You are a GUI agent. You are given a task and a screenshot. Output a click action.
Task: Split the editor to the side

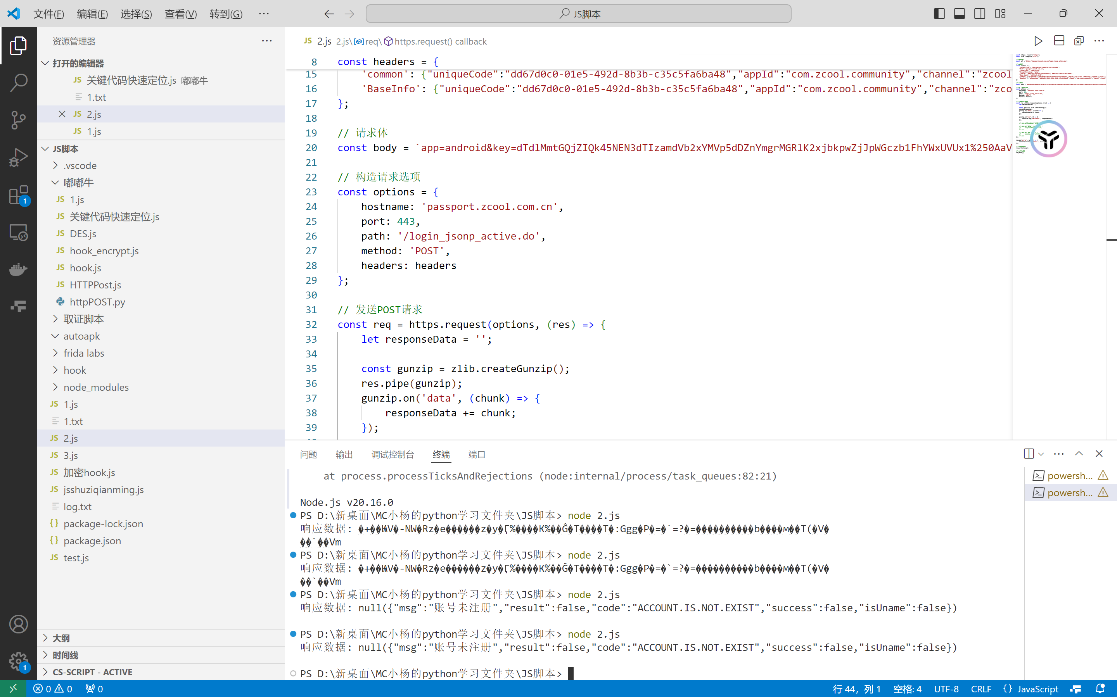(1059, 41)
